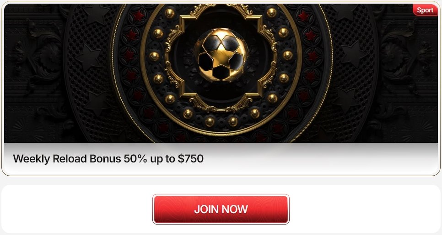Open the Weekly Reload Bonus title link

108,159
